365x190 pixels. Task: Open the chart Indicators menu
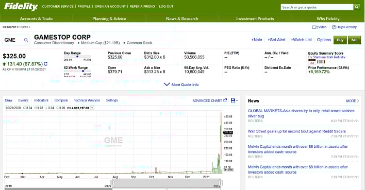point(41,100)
